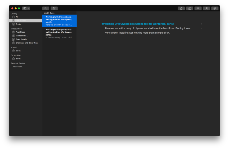Click the Introduction section header
Screen dimensions: 229x149
pyautogui.click(x=16, y=29)
